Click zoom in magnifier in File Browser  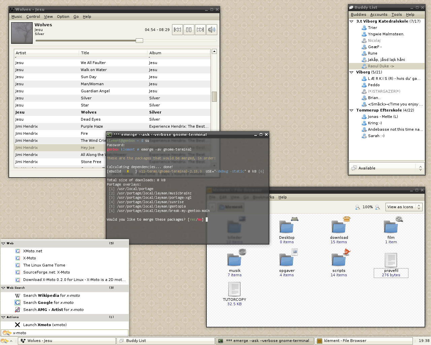(378, 207)
